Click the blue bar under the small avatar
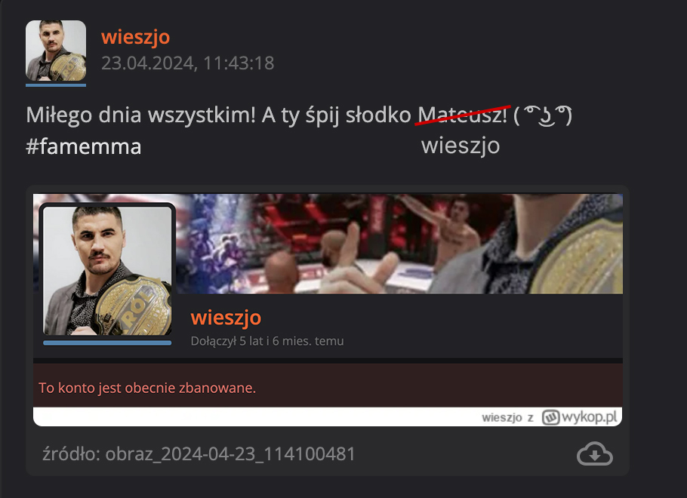Screen dimensions: 687x498 56,85
